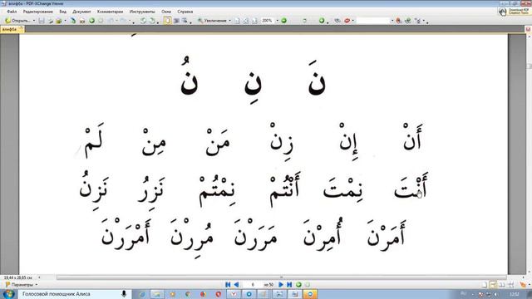The width and height of the screenshot is (532, 299).
Task: Expand the Открыть button dropdown arrow
Action: (34, 21)
